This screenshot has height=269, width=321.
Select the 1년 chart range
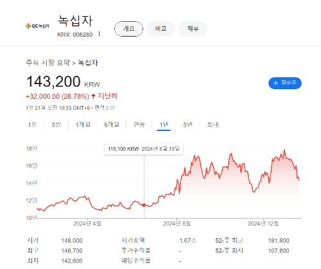tap(164, 125)
